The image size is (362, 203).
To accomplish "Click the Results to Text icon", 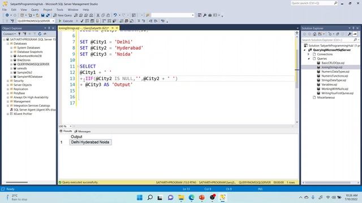I will tap(122, 21).
